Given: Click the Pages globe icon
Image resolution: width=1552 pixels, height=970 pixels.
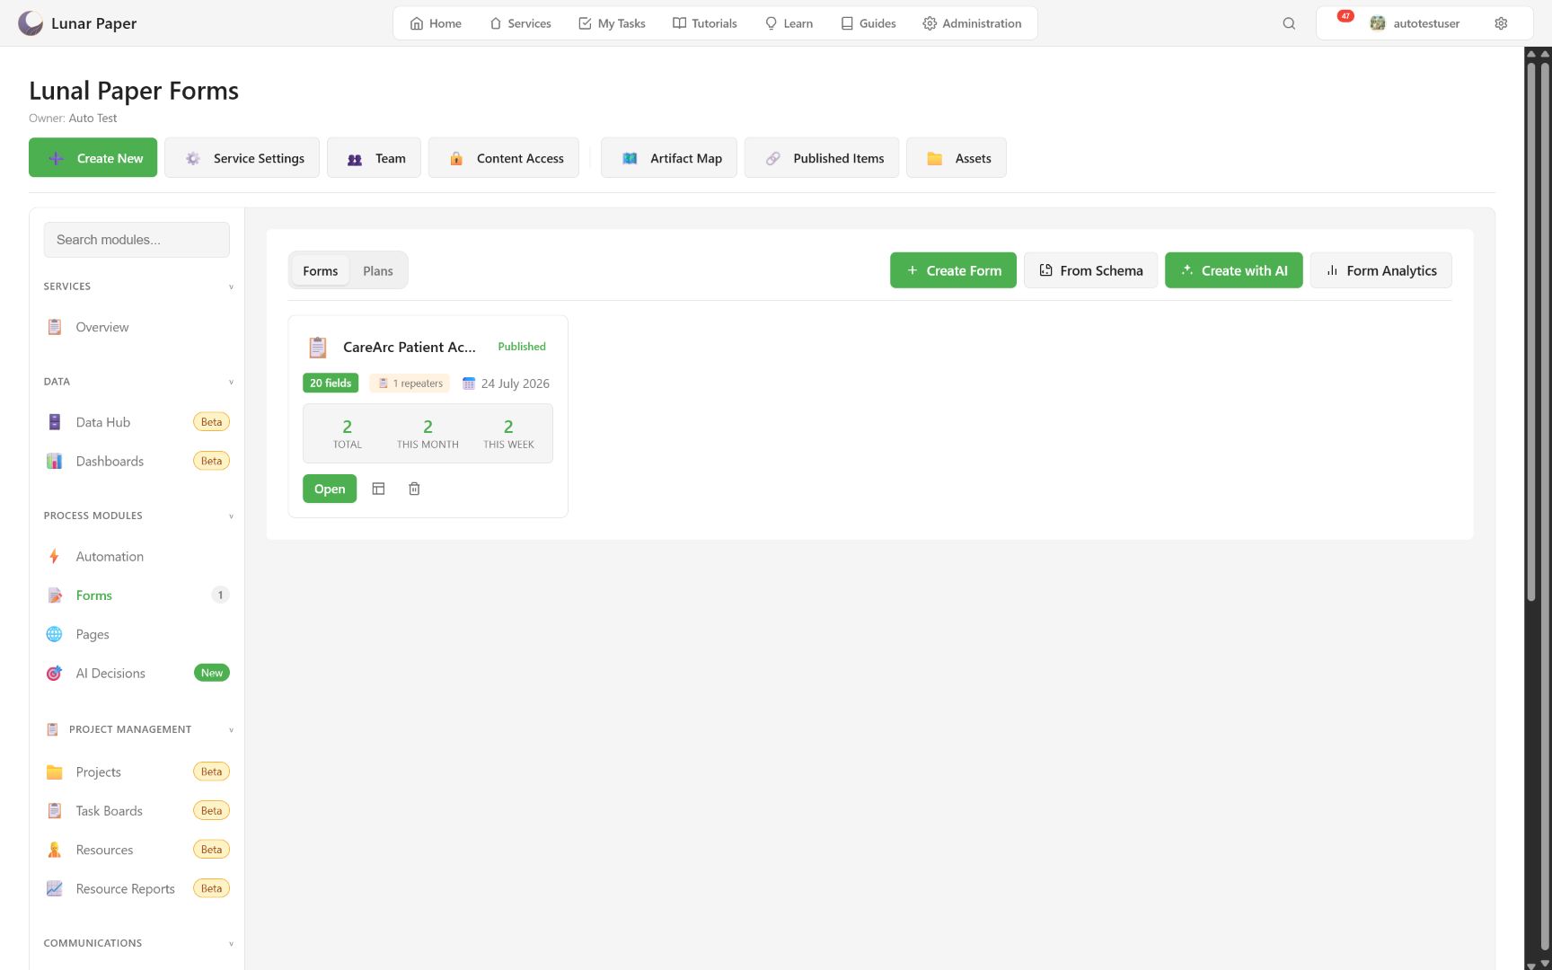Looking at the screenshot, I should (55, 634).
